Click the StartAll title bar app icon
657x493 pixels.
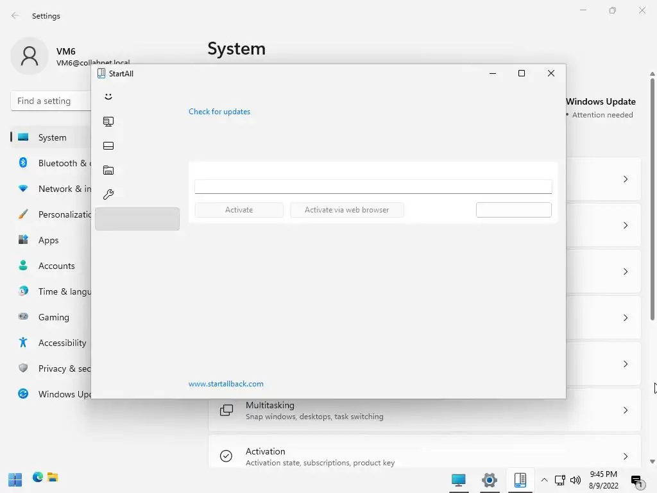coord(101,73)
